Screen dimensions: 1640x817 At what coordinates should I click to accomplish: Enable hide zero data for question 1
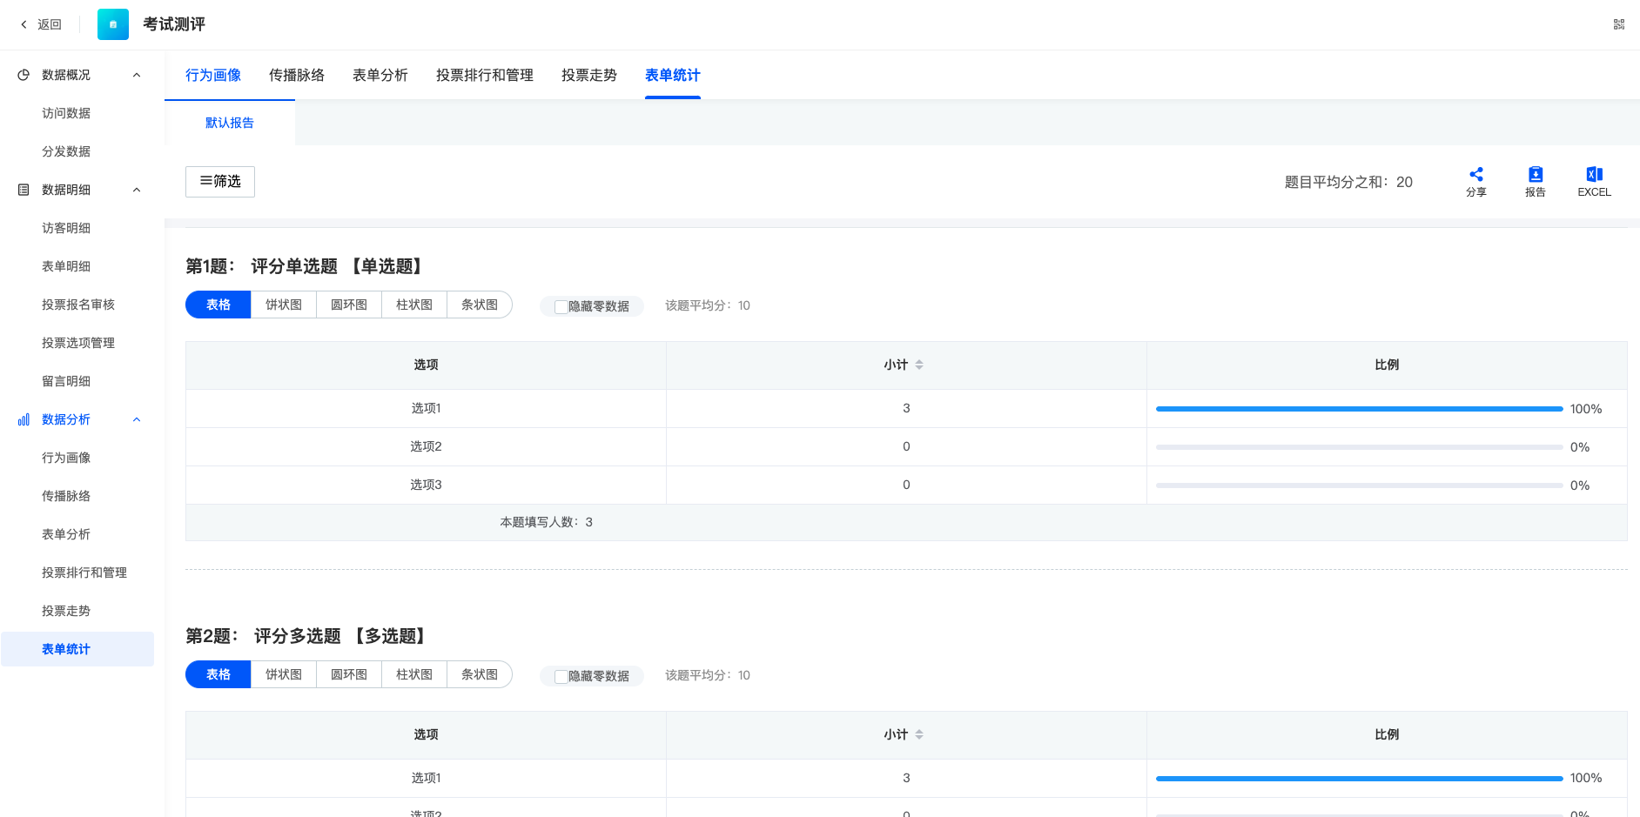tap(561, 306)
